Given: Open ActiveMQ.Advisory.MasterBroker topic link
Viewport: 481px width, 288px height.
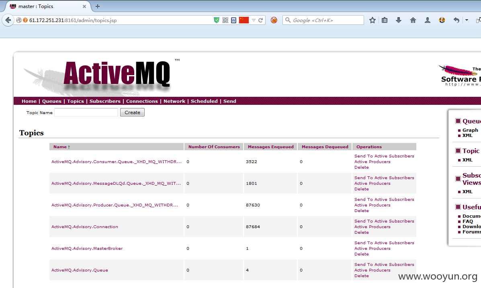Looking at the screenshot, I should [x=87, y=248].
